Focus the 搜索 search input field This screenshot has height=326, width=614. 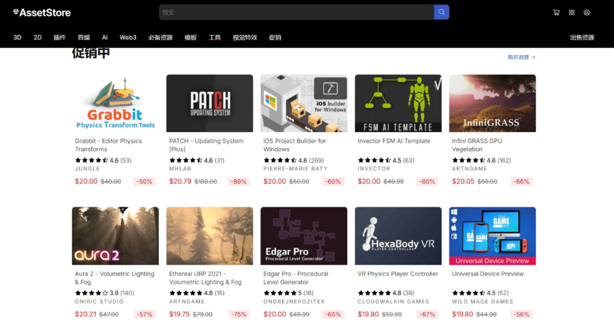(296, 12)
